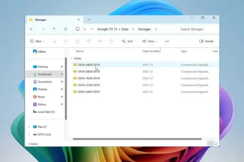Refresh the Storages folder view
The height and width of the screenshot is (162, 244).
pyautogui.click(x=65, y=29)
